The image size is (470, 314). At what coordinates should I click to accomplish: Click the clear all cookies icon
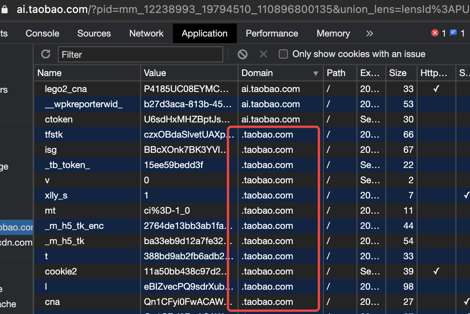pos(242,54)
